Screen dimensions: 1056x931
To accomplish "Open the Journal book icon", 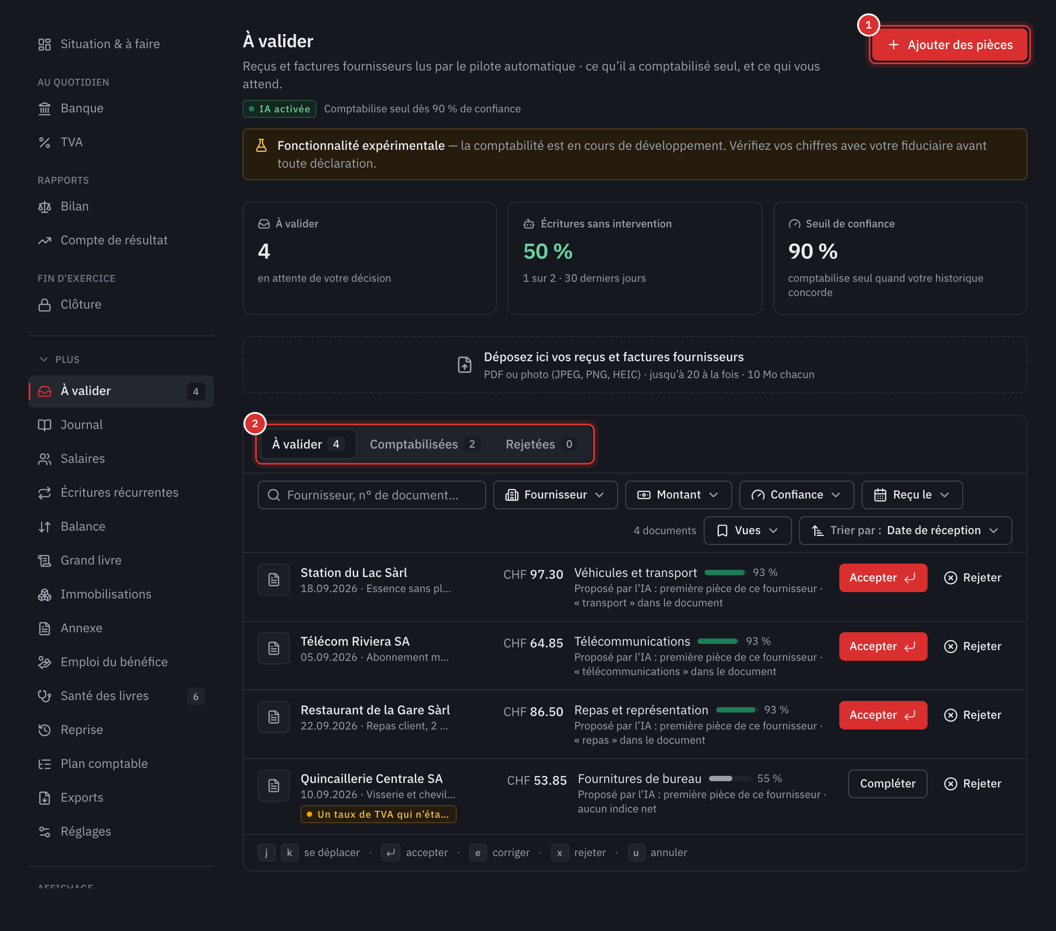I will click(x=45, y=424).
